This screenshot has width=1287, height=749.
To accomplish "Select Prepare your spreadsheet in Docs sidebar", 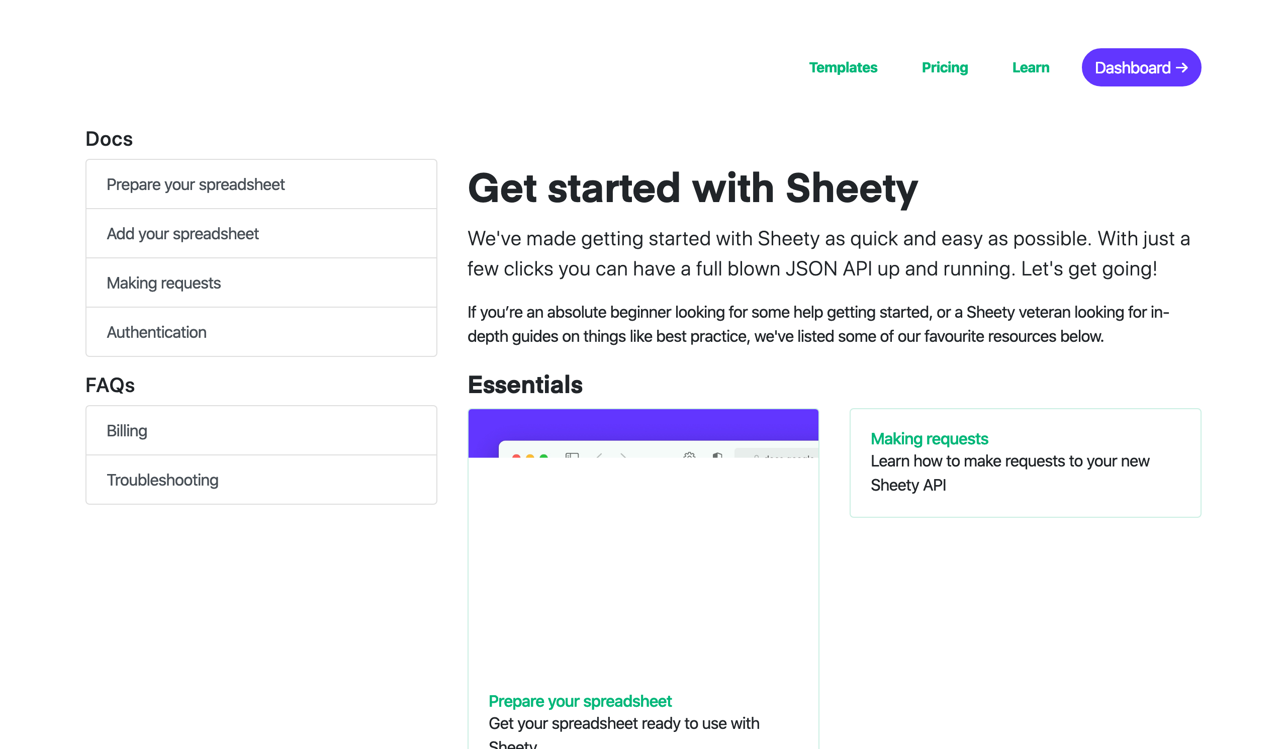I will point(261,184).
